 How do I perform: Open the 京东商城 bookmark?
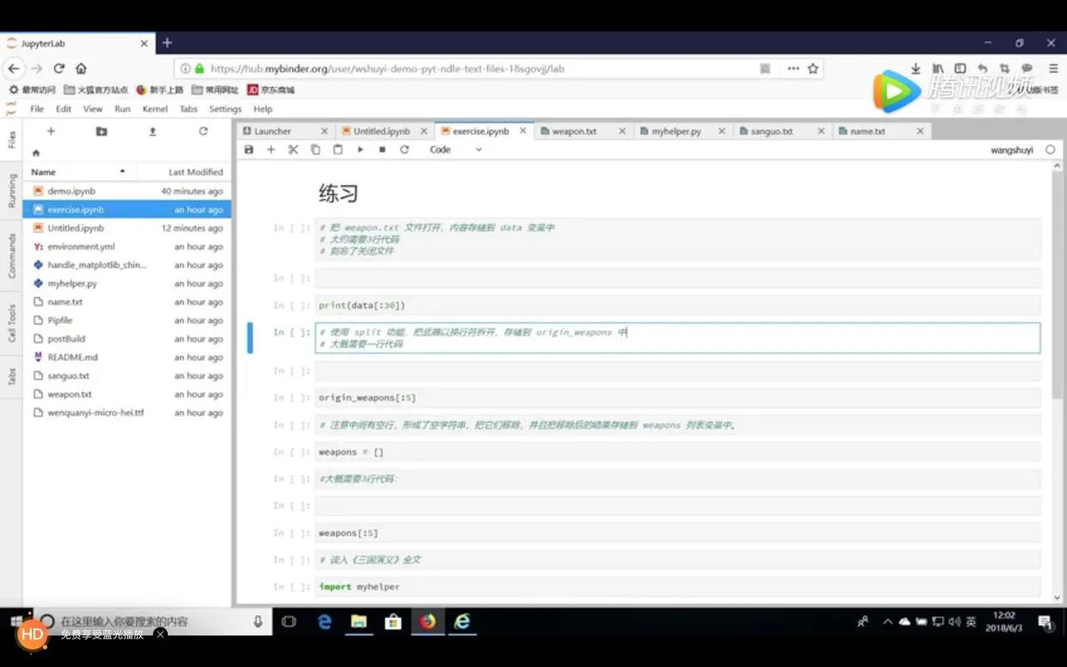pos(271,90)
